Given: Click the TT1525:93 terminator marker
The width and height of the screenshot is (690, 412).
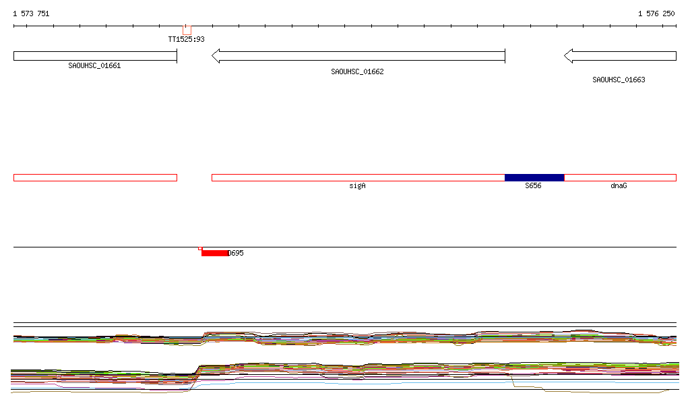Looking at the screenshot, I should click(x=187, y=30).
